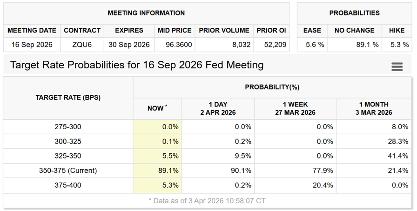Click the 1 MONTH 3 MAR 2026 header
The width and height of the screenshot is (417, 211).
(374, 108)
